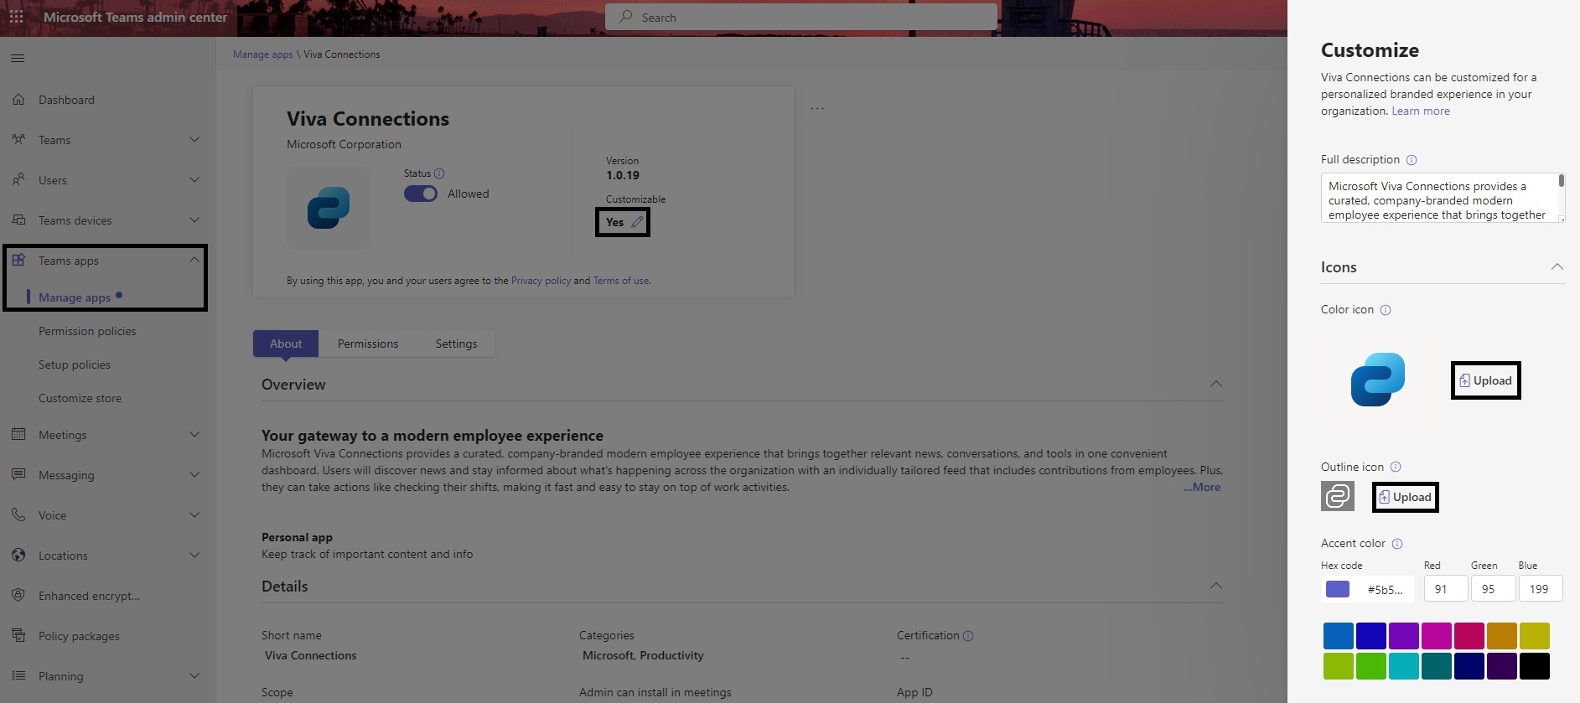
Task: Expand the Meetings menu chevron
Action: [x=194, y=434]
